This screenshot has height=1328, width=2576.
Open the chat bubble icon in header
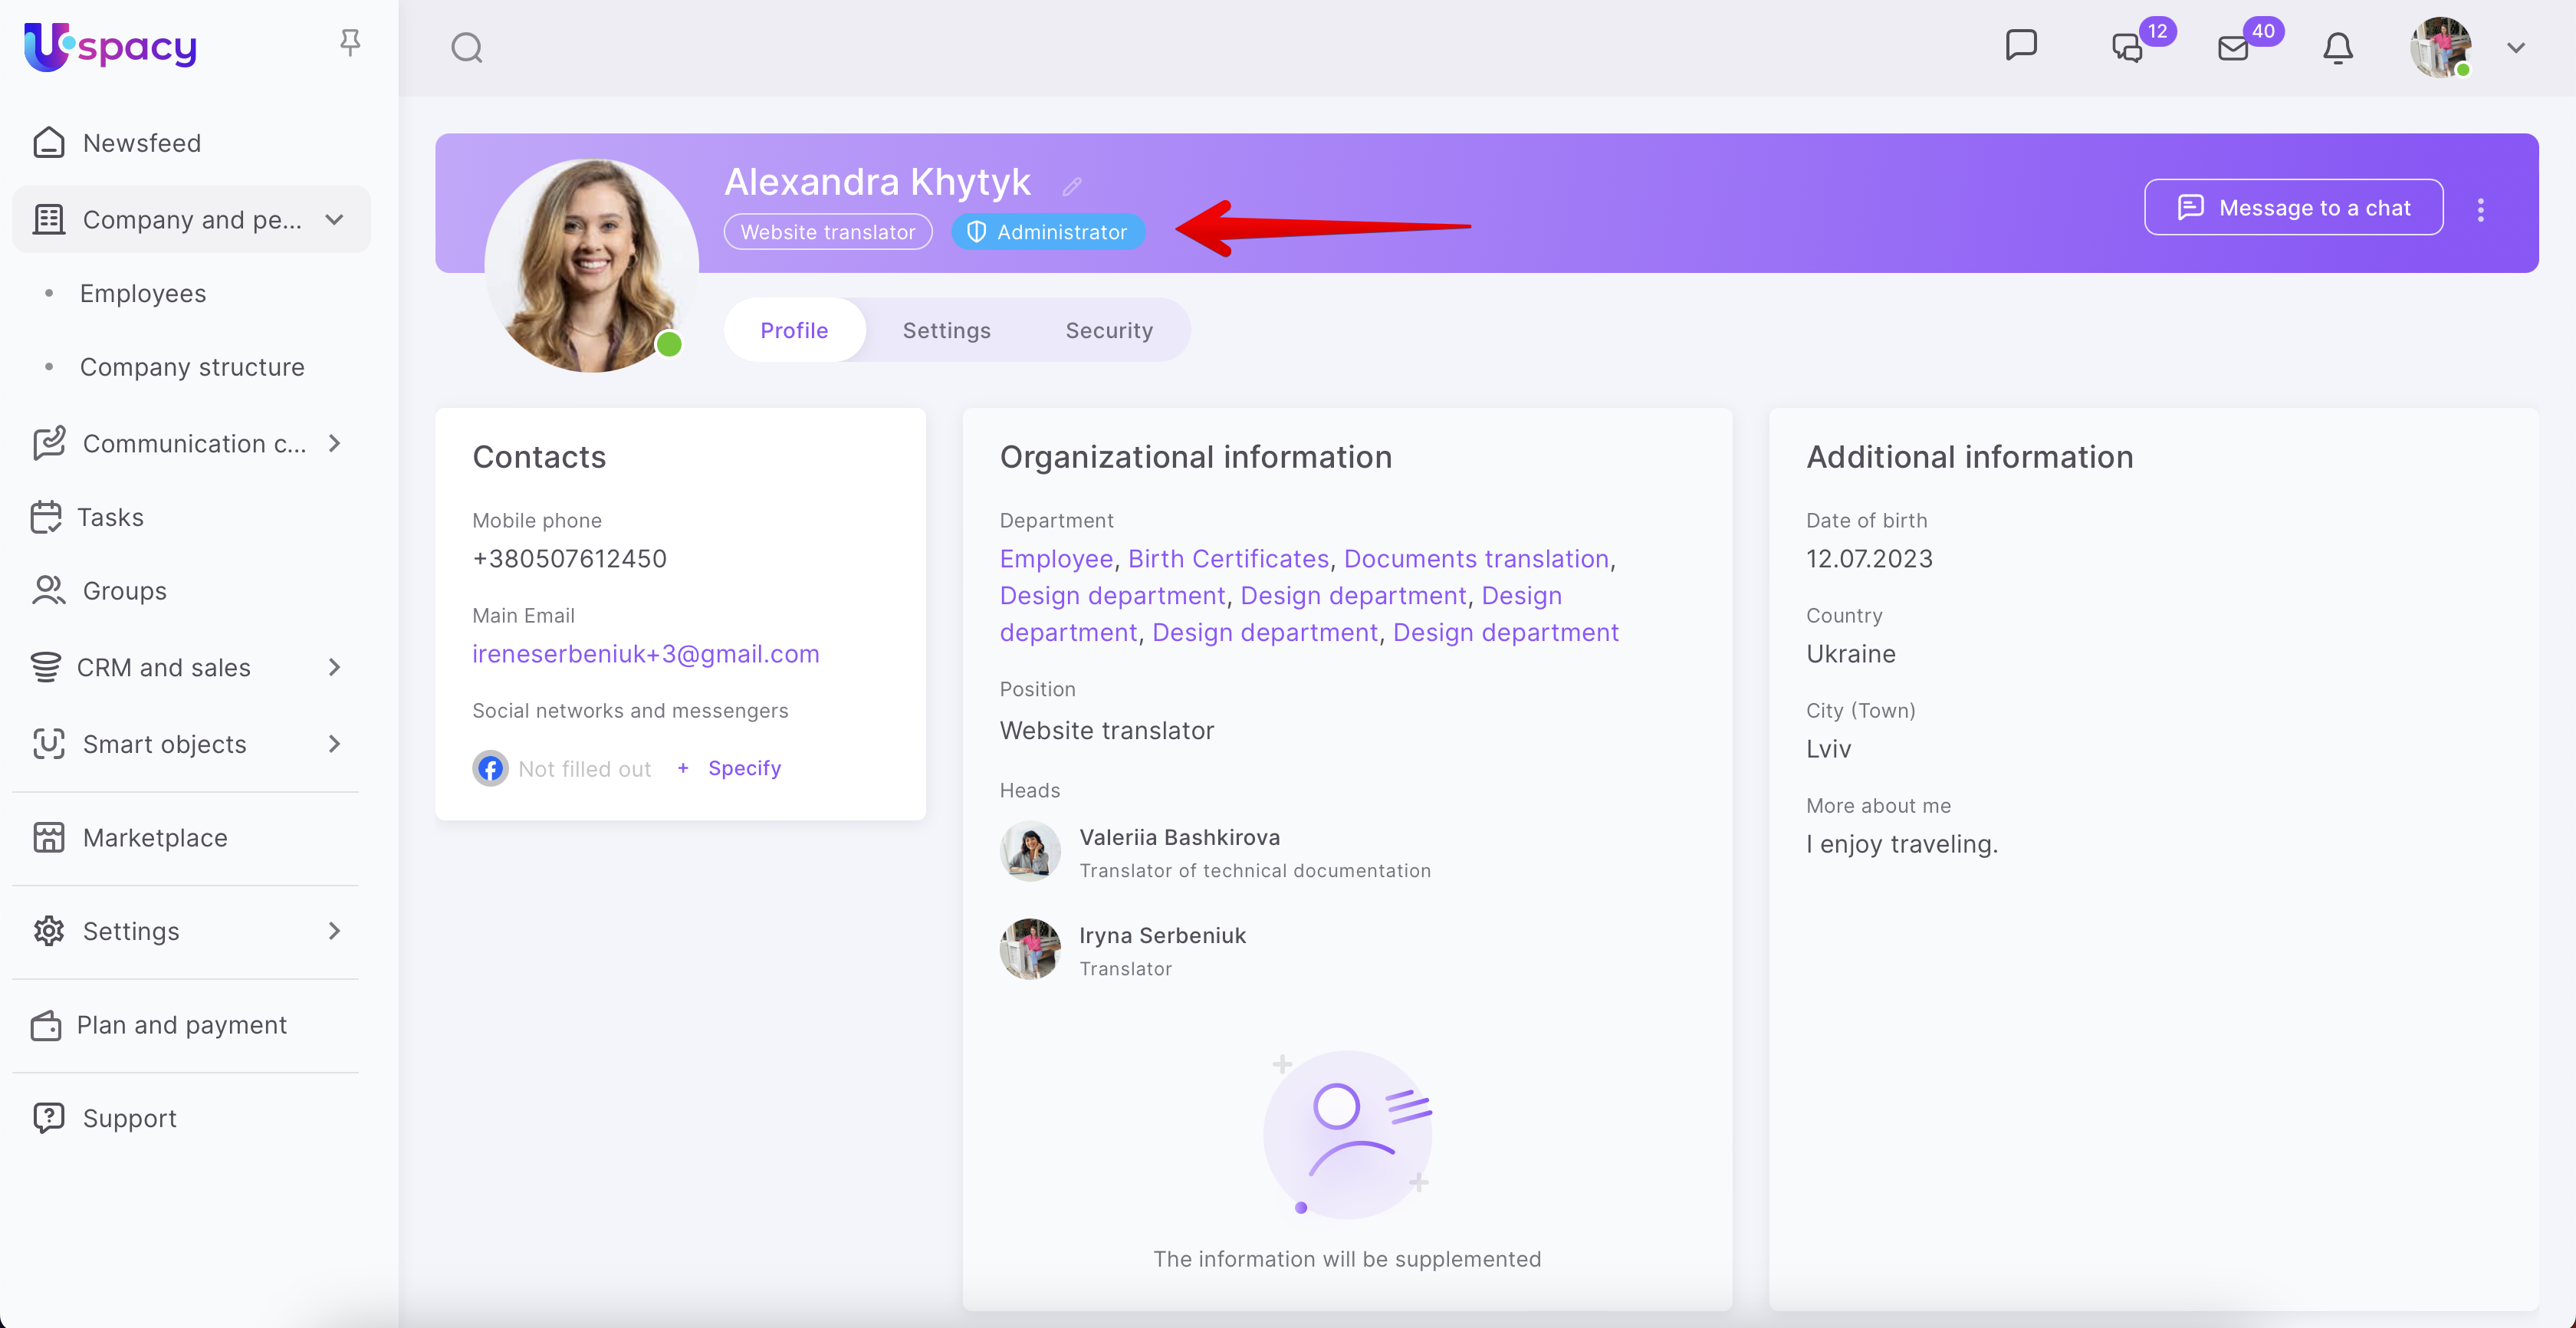click(2021, 46)
